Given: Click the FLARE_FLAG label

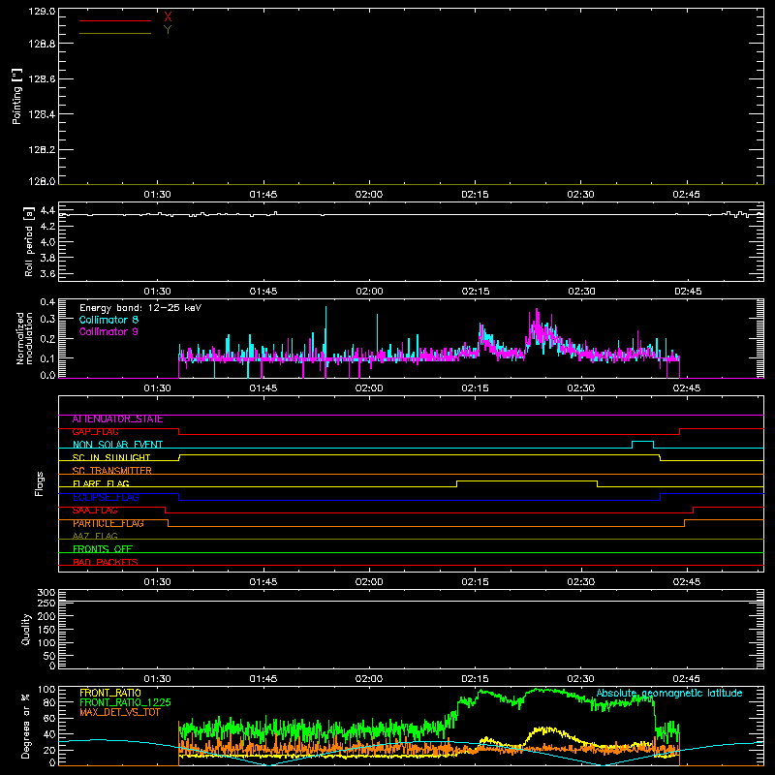Looking at the screenshot, I should [x=101, y=483].
